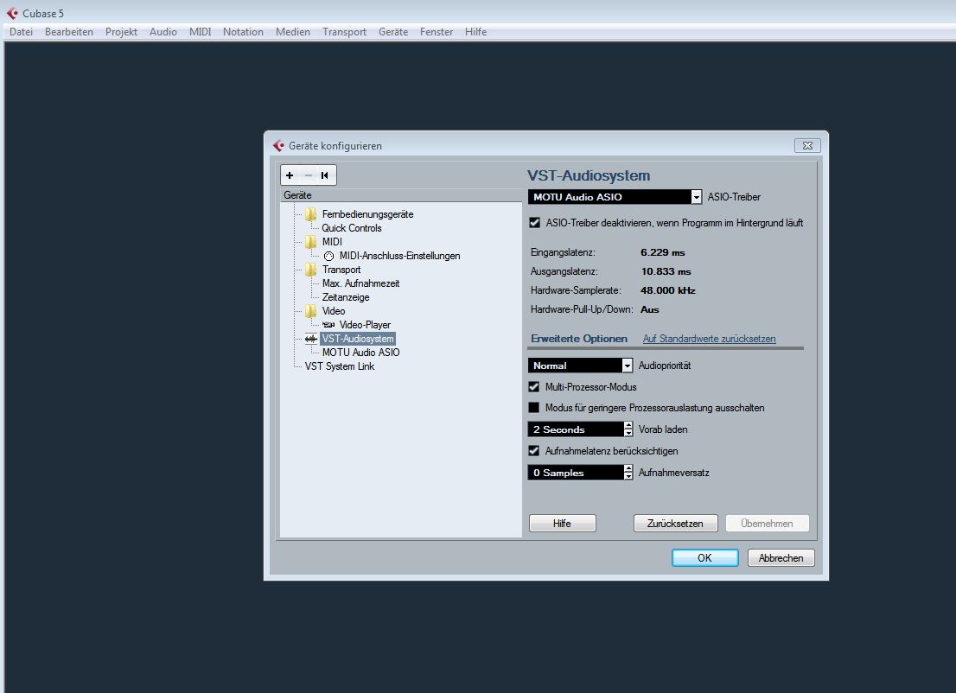The image size is (956, 693).
Task: Click the Hardware-Samplerate value 48.000 kHz
Action: point(668,290)
